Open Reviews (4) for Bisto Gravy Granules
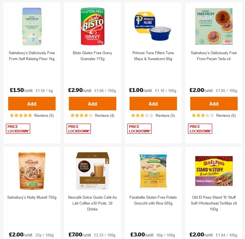 point(105,115)
